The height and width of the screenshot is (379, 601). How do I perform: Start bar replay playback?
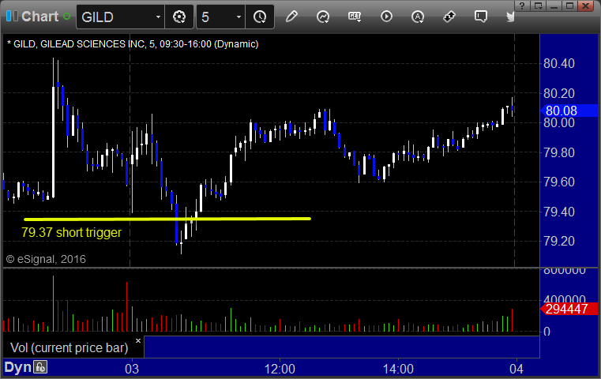click(386, 17)
